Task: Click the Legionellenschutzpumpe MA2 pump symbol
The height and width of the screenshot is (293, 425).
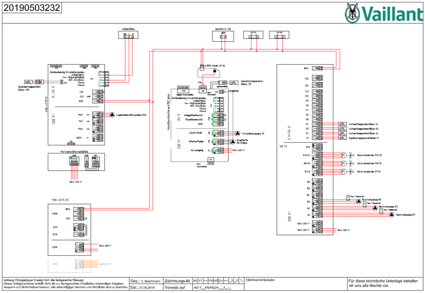Action: (112, 115)
